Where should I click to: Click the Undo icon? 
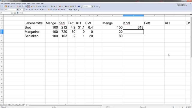coord(43,6)
